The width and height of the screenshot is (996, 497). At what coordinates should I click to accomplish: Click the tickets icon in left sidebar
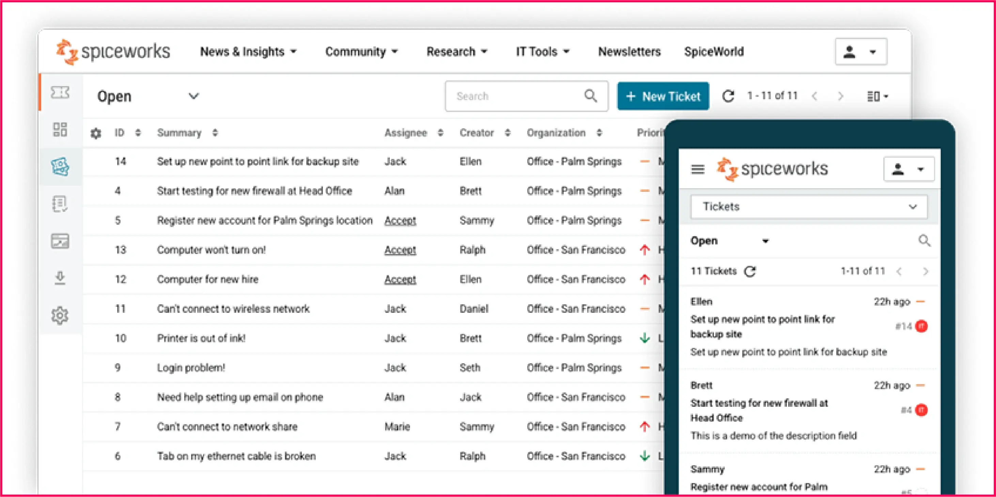pyautogui.click(x=60, y=93)
